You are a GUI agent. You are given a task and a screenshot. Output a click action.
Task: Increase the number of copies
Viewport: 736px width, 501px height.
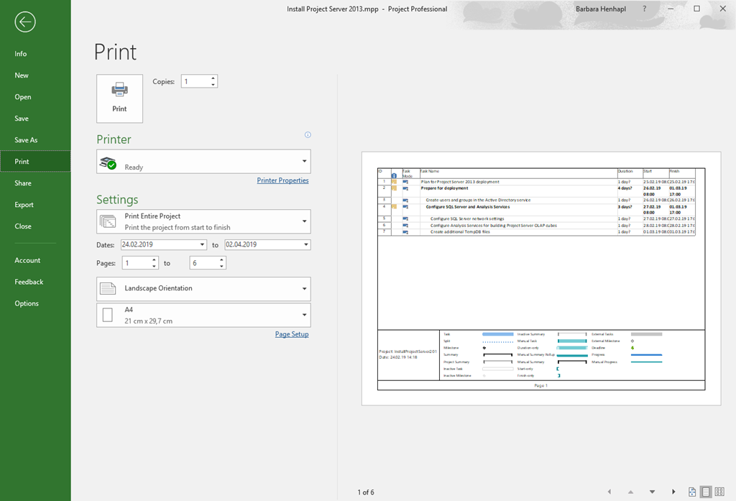pyautogui.click(x=213, y=78)
